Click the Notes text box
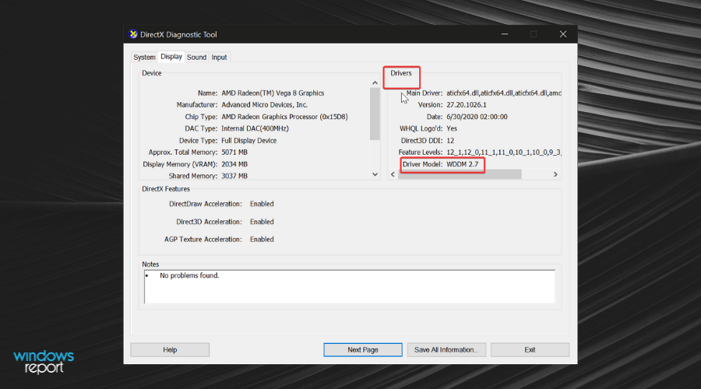The width and height of the screenshot is (701, 389). coord(350,287)
